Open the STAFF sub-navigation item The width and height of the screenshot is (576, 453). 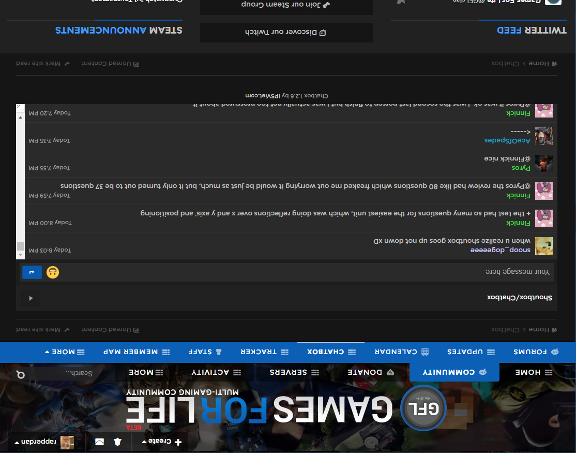[205, 352]
